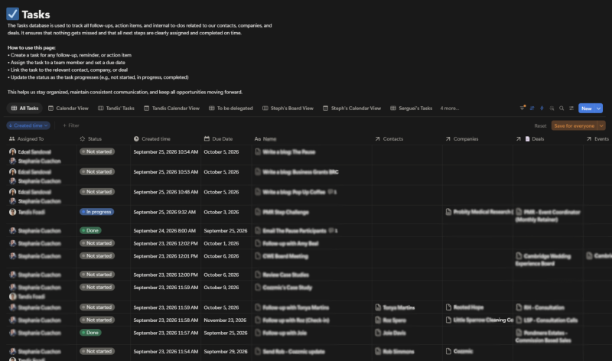This screenshot has width=612, height=361.
Task: Expand the Created time sort chip
Action: (x=28, y=125)
